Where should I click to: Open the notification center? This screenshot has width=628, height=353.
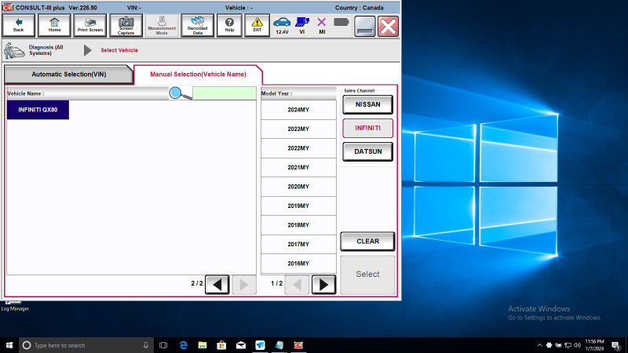click(616, 345)
